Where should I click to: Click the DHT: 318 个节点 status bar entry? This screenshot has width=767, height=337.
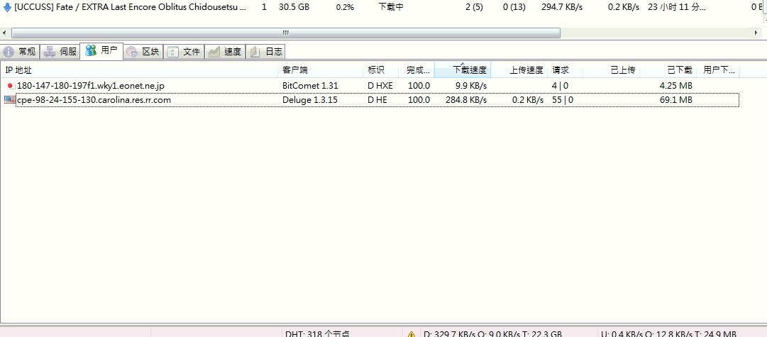pos(317,333)
